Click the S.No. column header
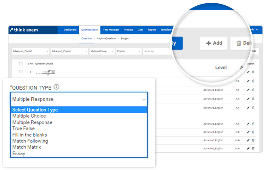 click(x=30, y=64)
